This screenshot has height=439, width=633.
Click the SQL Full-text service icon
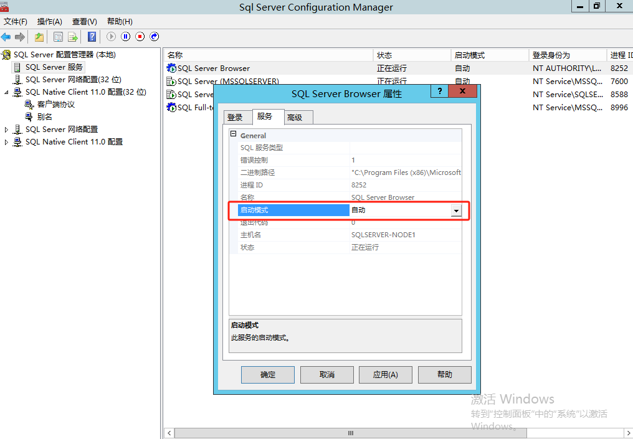click(x=171, y=107)
